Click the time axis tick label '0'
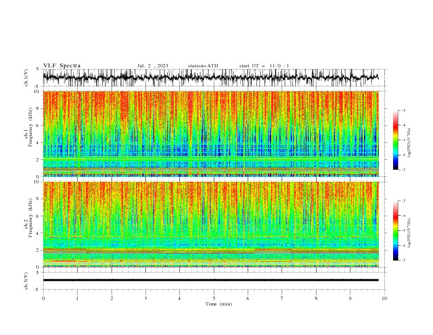 (43, 298)
